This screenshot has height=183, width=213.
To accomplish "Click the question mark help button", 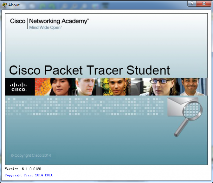I will click(192, 4).
